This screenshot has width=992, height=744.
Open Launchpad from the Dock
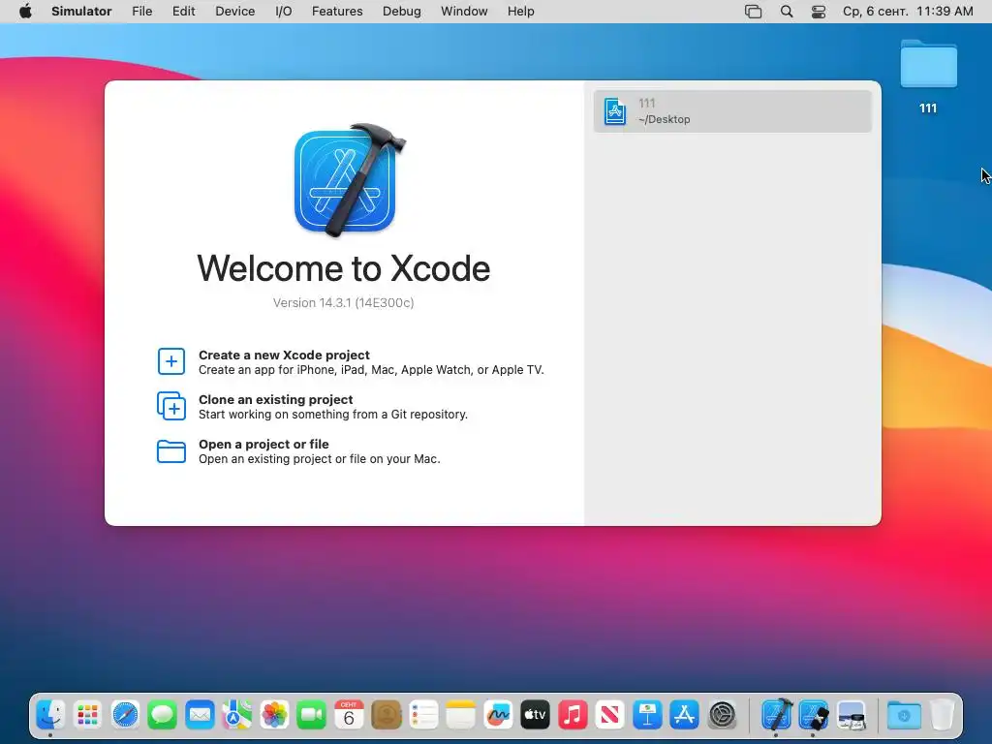88,716
